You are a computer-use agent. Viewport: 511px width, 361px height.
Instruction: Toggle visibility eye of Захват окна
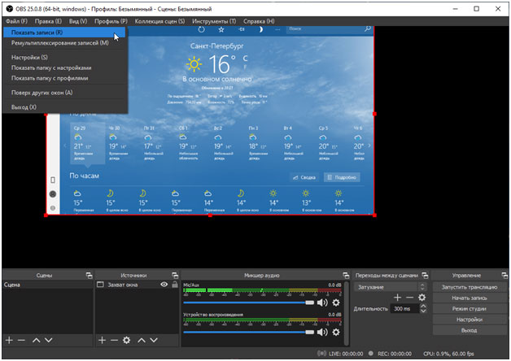point(164,285)
